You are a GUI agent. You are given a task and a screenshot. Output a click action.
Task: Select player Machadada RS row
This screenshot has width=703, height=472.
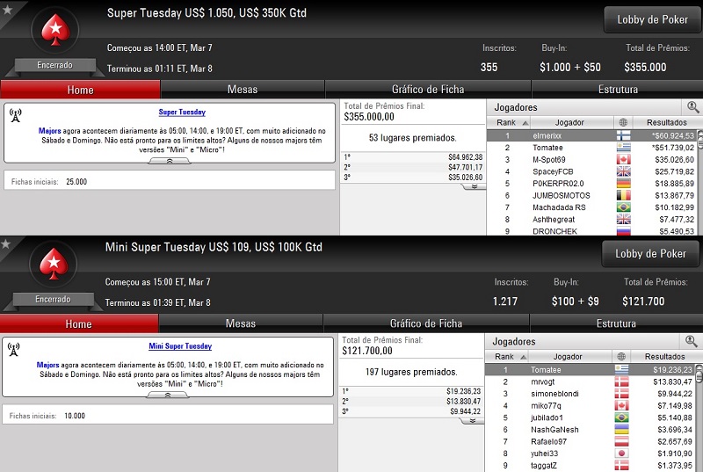(x=591, y=207)
